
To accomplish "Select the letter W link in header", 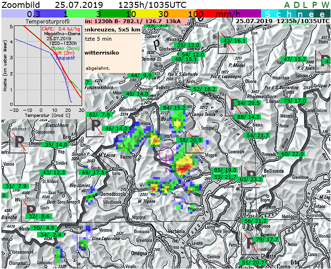I will tap(325, 5).
